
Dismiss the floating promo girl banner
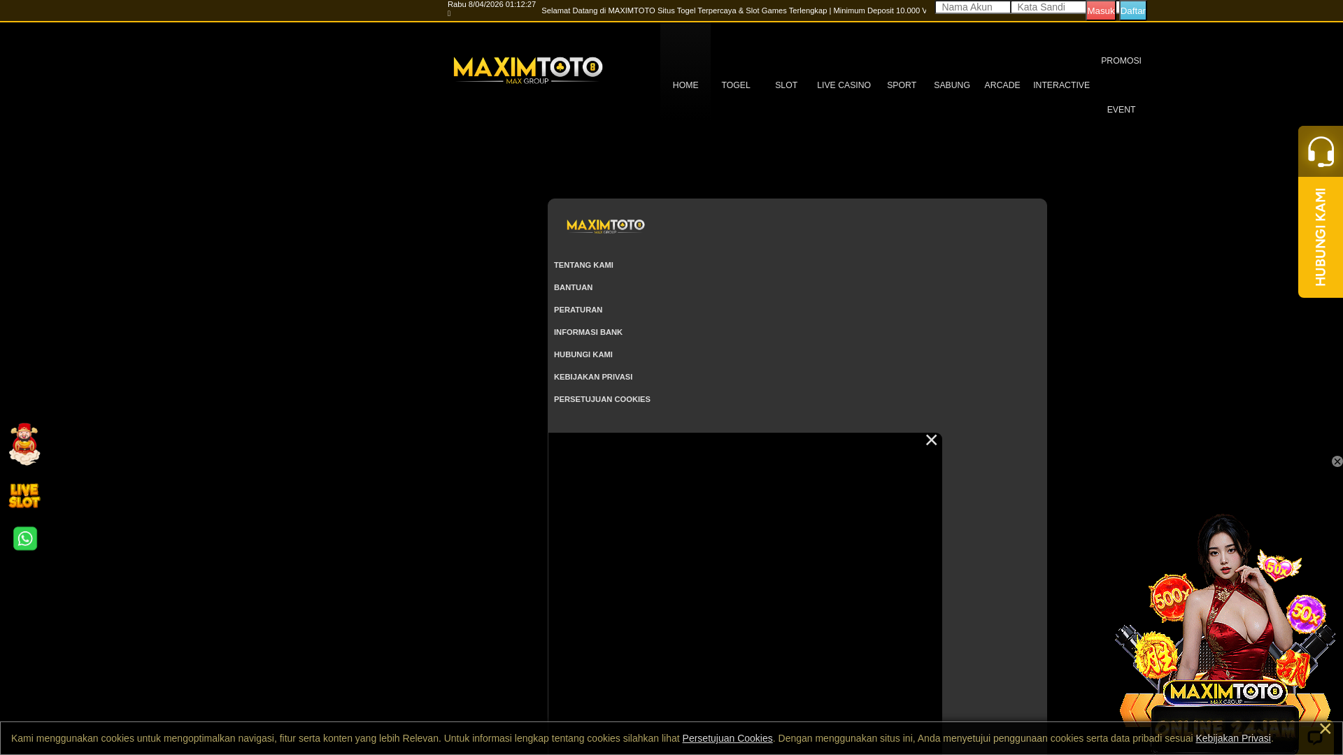[x=1337, y=461]
